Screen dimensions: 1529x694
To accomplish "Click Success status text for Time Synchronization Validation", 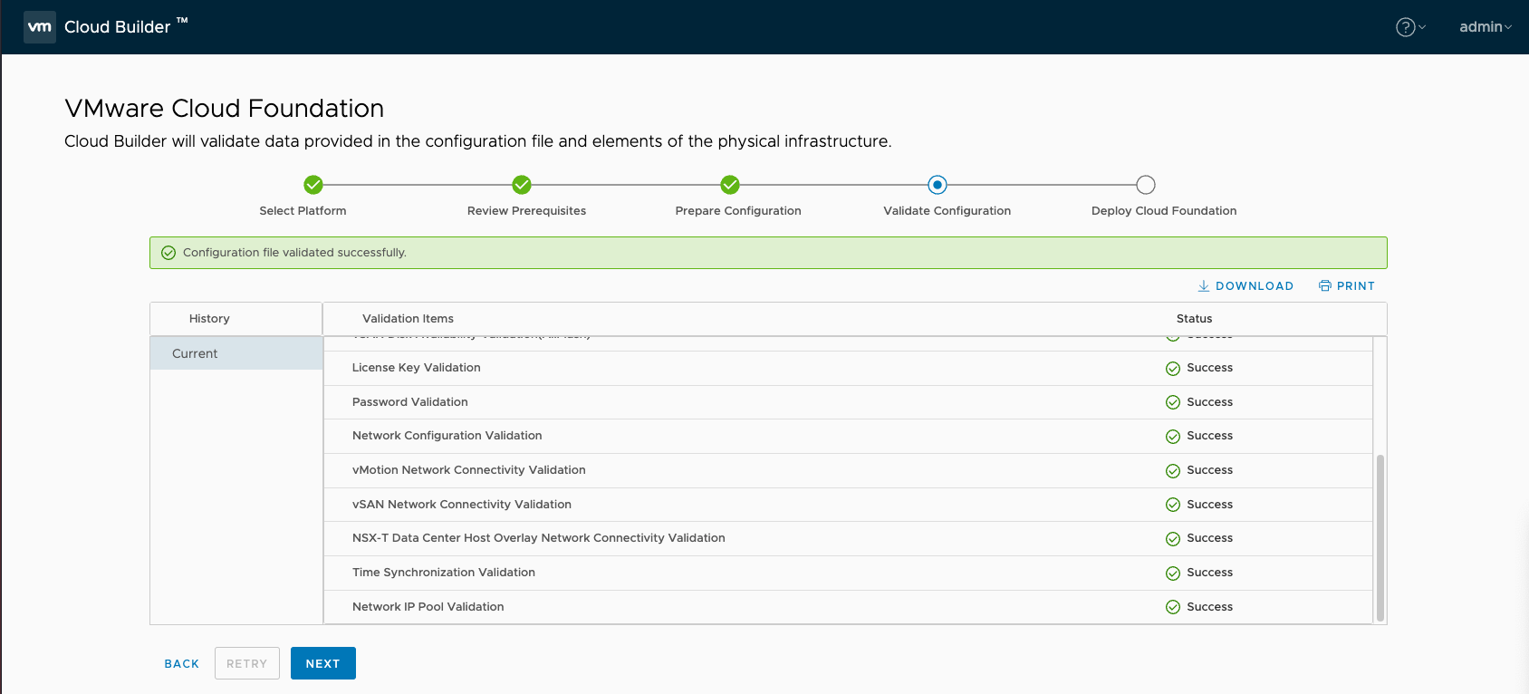I will 1209,573.
